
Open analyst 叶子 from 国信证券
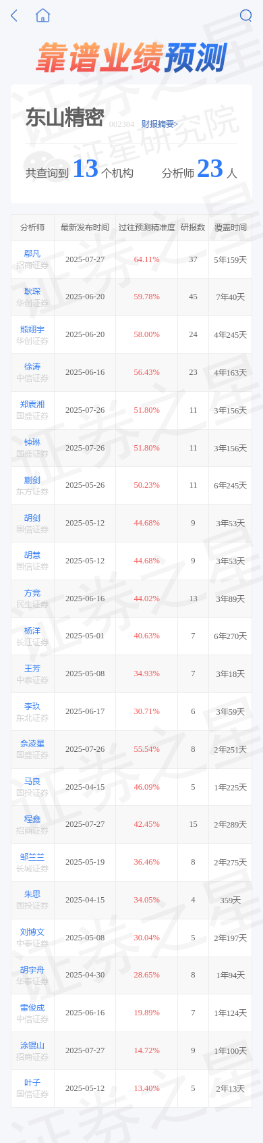pos(32,1082)
